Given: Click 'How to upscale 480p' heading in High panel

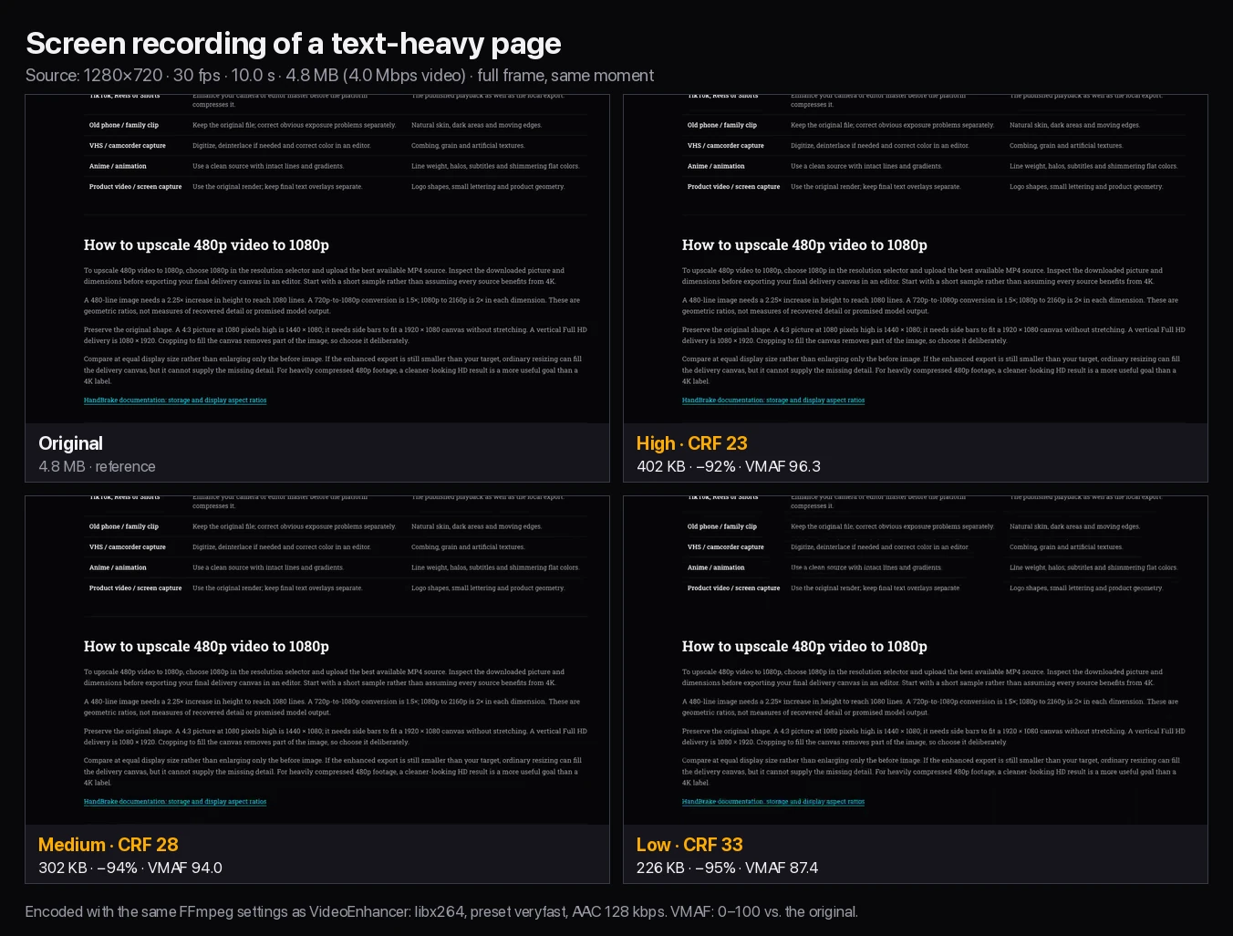Looking at the screenshot, I should tap(804, 244).
